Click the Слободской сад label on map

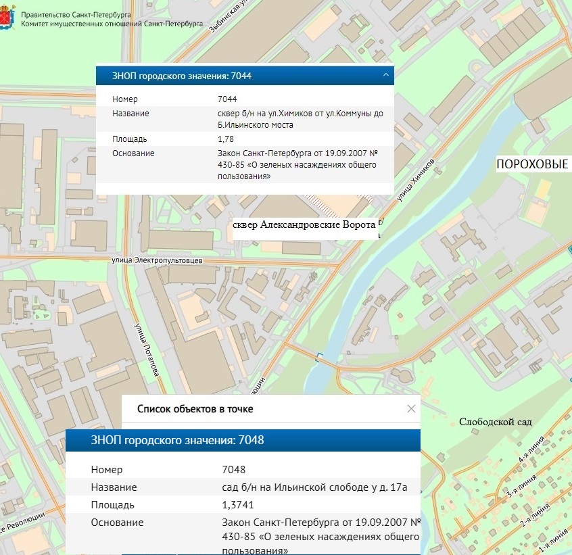[x=495, y=422]
